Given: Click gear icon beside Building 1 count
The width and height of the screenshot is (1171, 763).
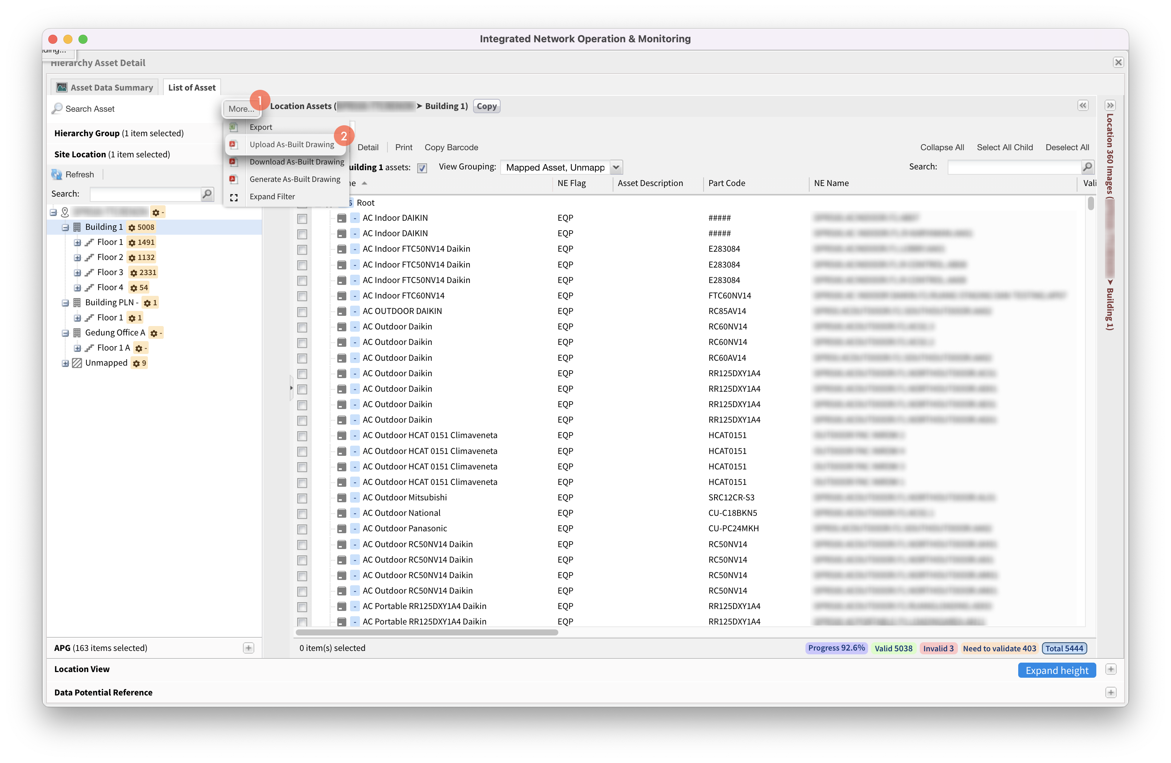Looking at the screenshot, I should click(x=131, y=228).
